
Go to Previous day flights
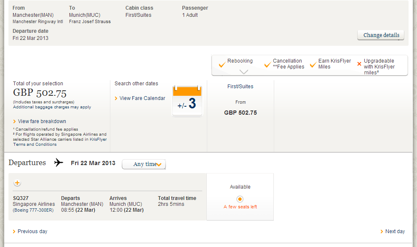pos(32,231)
